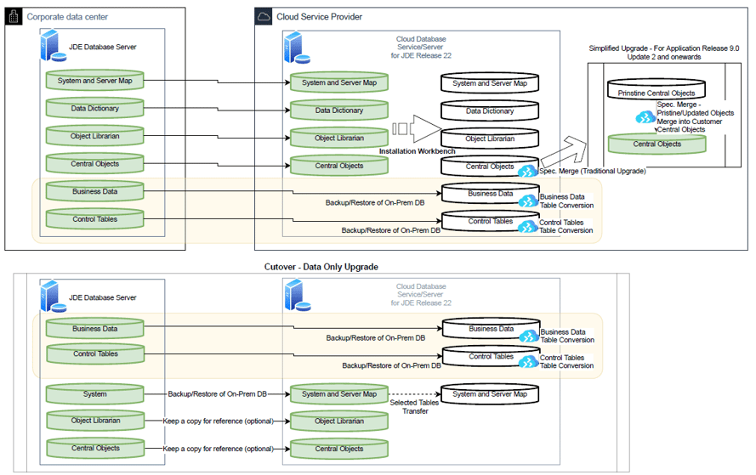Image resolution: width=756 pixels, height=475 pixels.
Task: Select Data Dictionary cylinder in Corporate data center
Action: point(95,109)
